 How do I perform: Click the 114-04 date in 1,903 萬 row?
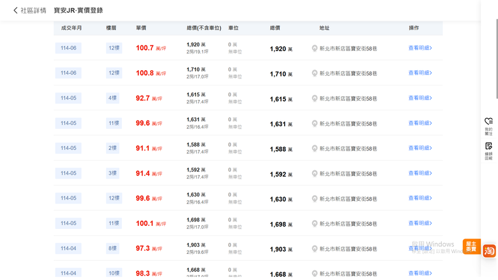(68, 248)
